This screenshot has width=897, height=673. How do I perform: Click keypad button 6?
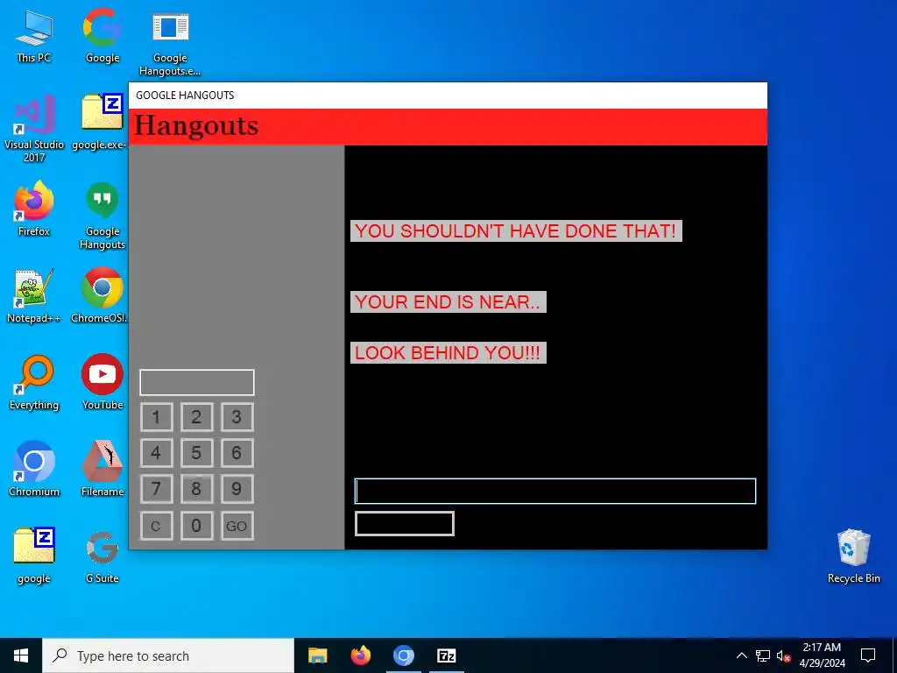point(237,453)
